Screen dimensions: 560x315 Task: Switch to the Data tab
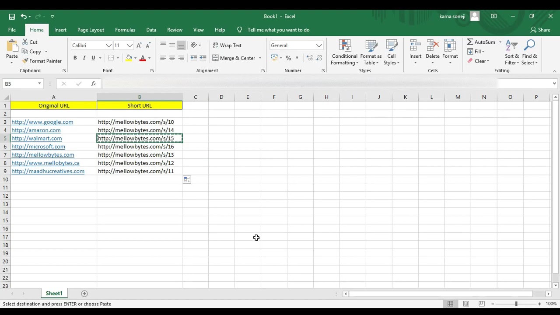point(151,30)
